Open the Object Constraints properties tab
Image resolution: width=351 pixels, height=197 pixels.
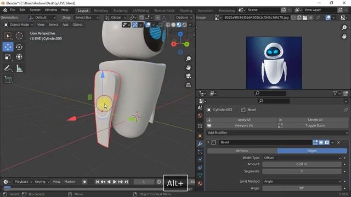pyautogui.click(x=200, y=167)
